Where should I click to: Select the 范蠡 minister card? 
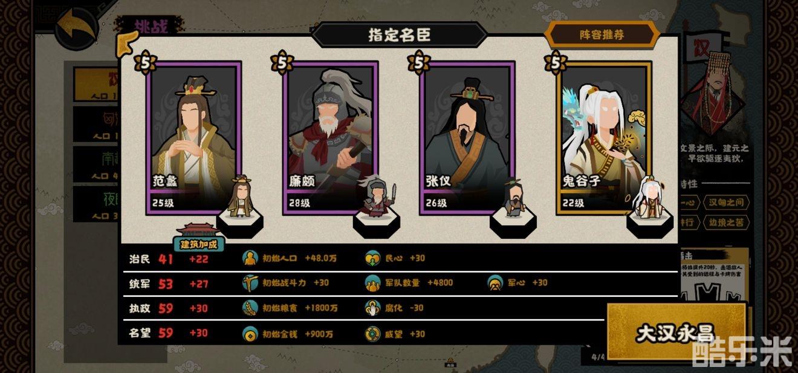point(193,138)
